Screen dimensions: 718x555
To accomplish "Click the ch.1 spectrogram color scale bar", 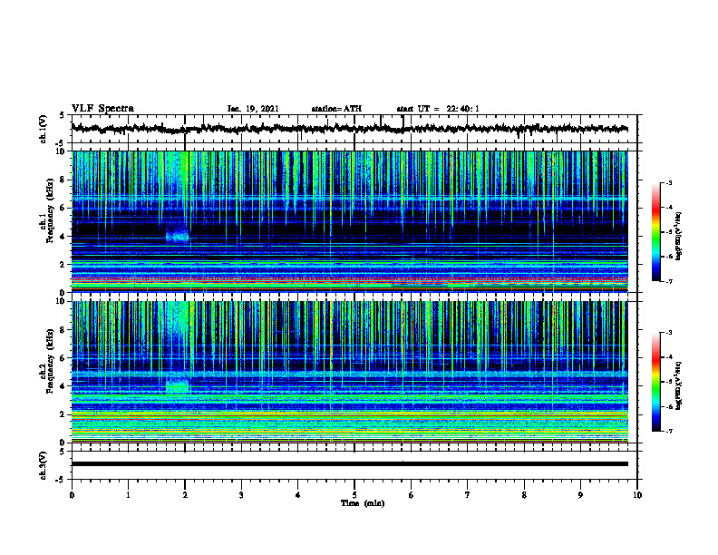I will pyautogui.click(x=655, y=232).
